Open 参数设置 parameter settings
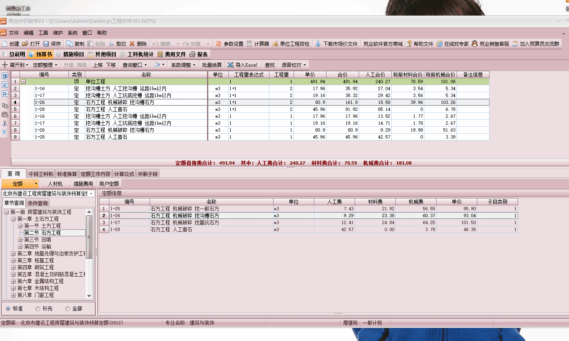The width and height of the screenshot is (569, 341). [219, 44]
